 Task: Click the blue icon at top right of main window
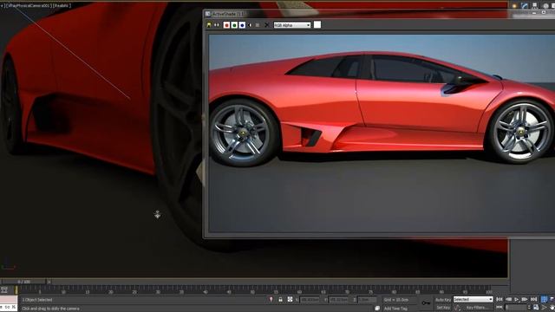point(525,6)
